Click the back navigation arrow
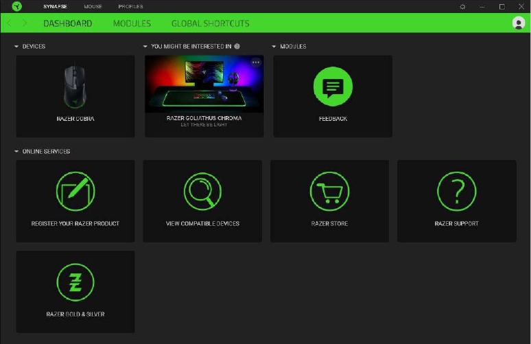The width and height of the screenshot is (531, 344). [x=10, y=23]
